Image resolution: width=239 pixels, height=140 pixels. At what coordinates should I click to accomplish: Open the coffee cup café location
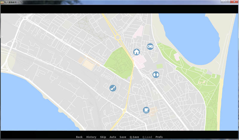pos(146,110)
